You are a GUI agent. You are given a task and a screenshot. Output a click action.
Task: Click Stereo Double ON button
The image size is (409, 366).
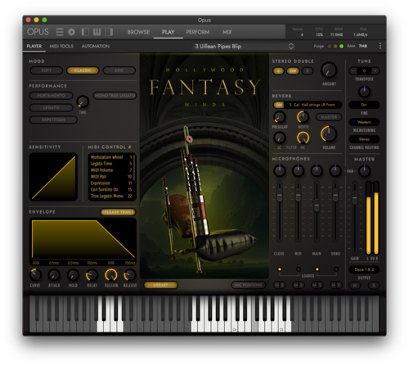coord(293,71)
